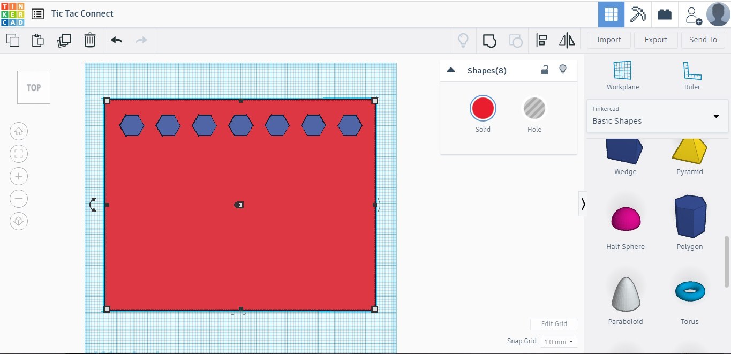
Task: Mirror the selected shapes
Action: pyautogui.click(x=566, y=40)
